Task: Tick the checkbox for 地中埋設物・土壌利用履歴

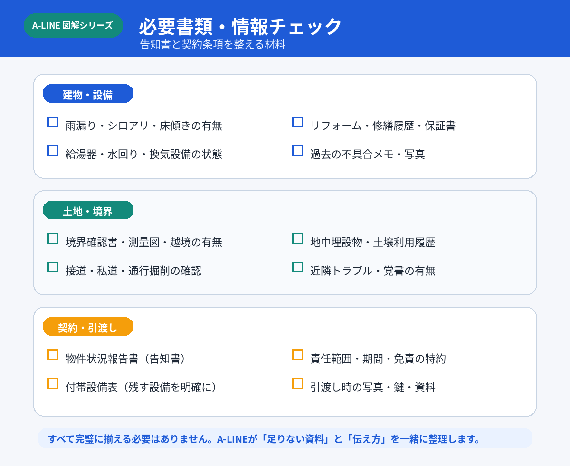Action: 297,238
